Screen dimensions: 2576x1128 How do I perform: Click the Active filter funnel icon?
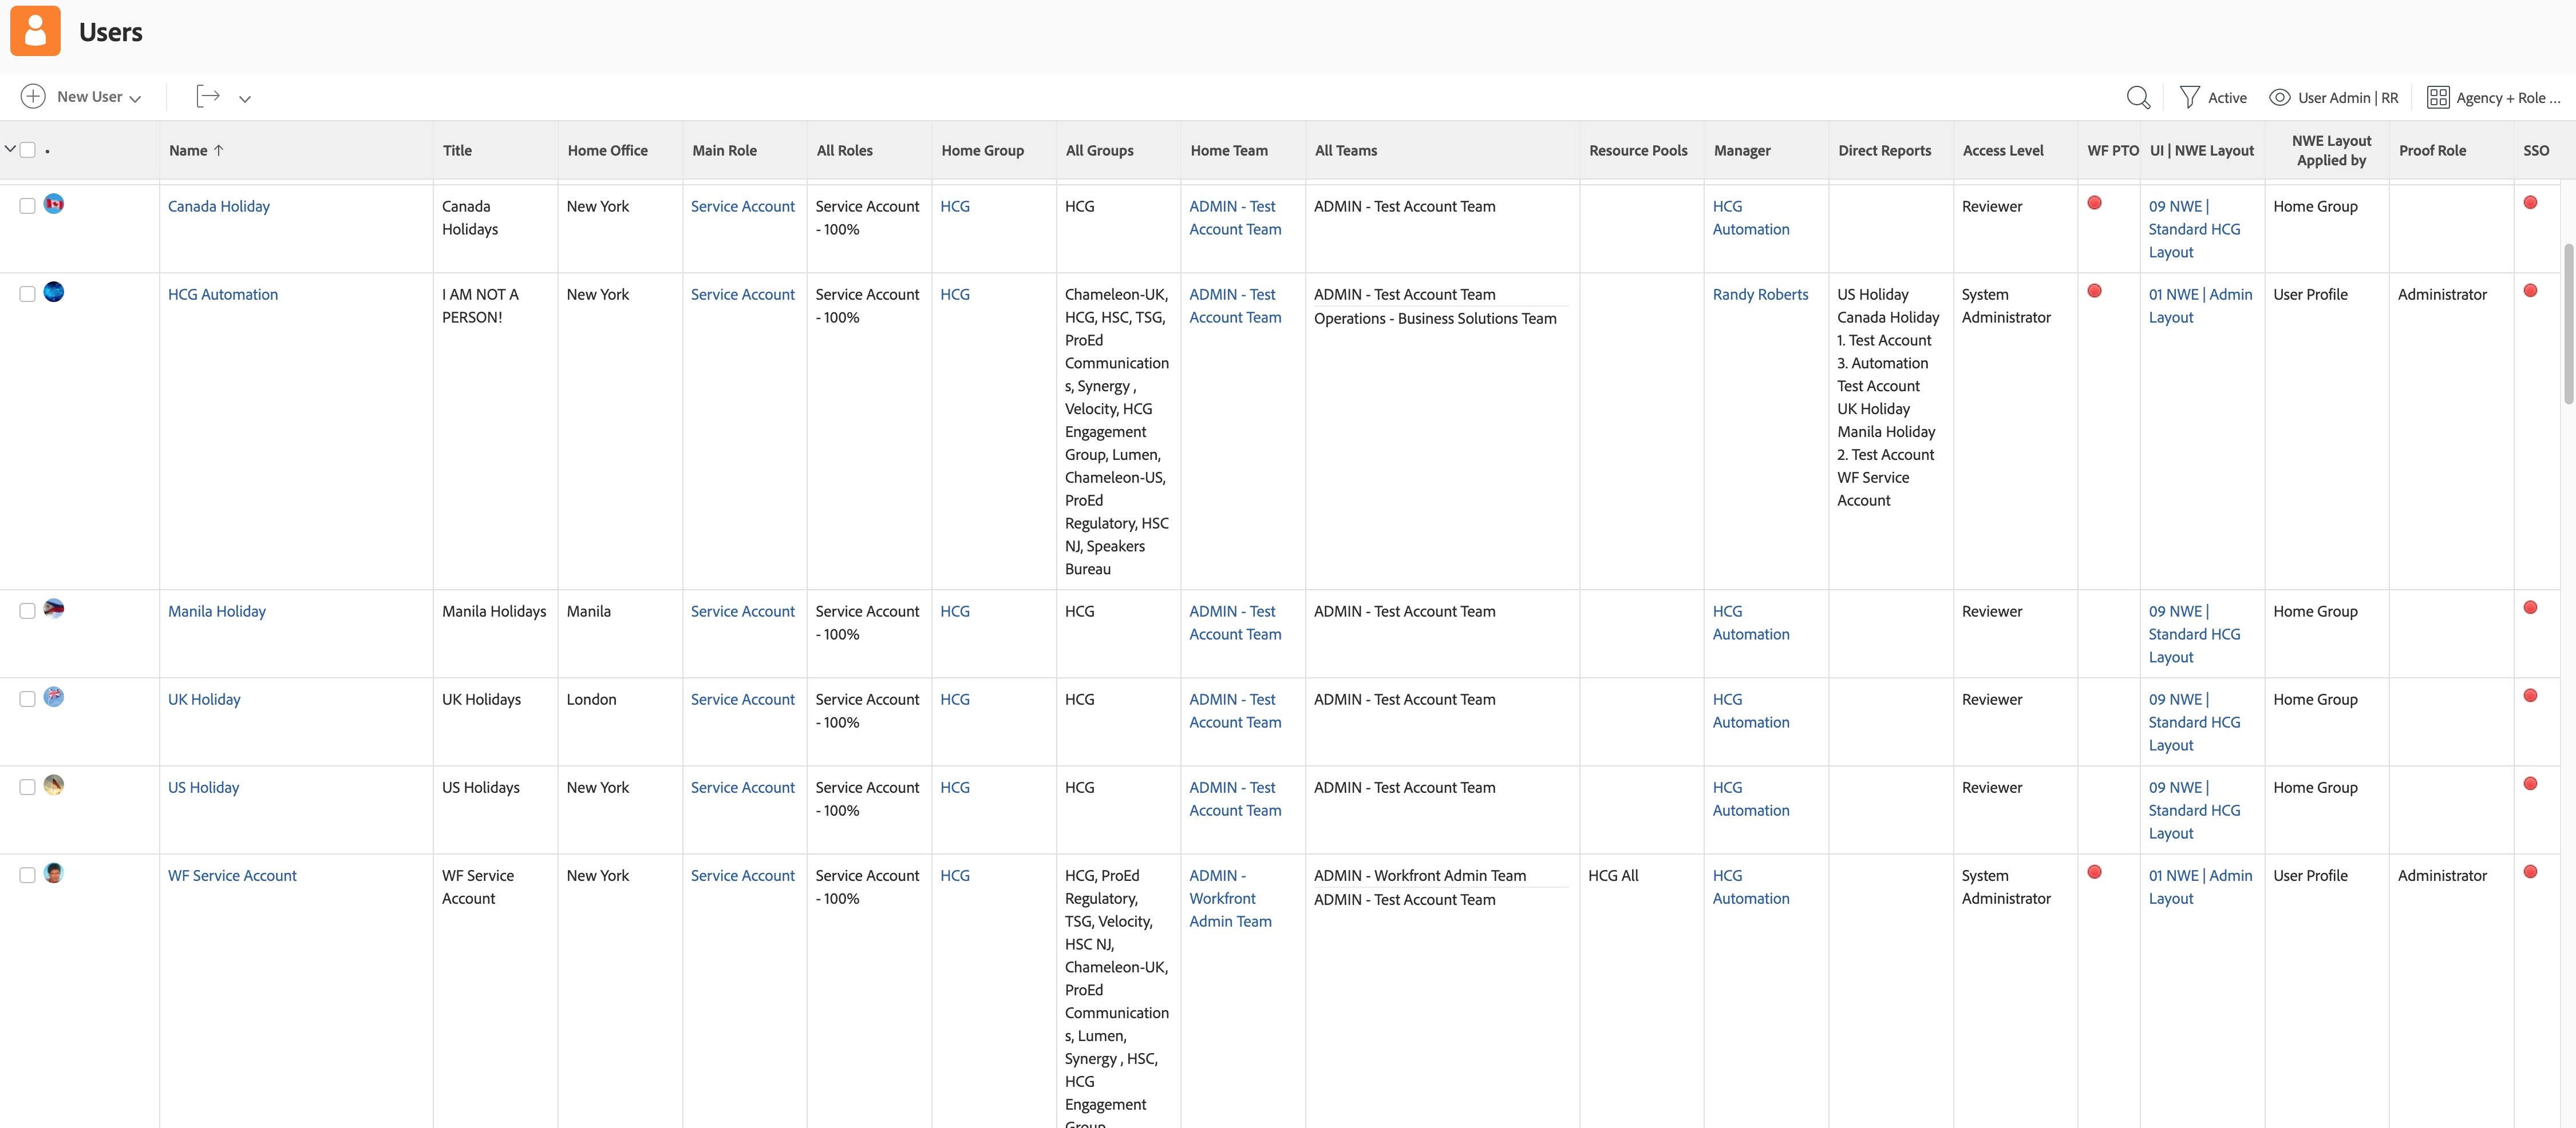2189,97
